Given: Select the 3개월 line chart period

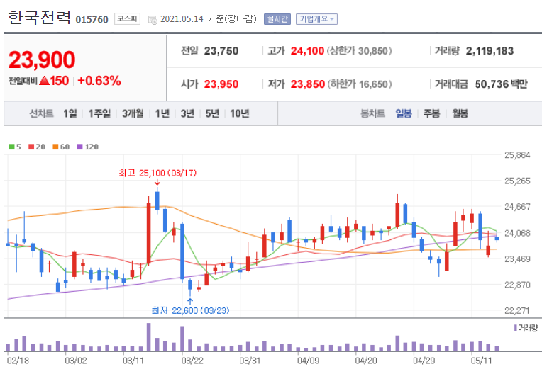Looking at the screenshot, I should pos(133,113).
